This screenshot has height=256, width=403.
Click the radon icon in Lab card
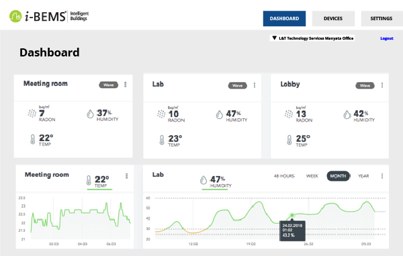[x=161, y=114]
